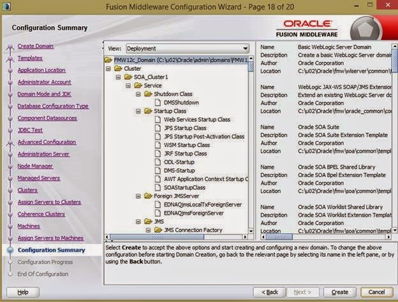Collapse the Foreign JMSServer node

(x=138, y=196)
